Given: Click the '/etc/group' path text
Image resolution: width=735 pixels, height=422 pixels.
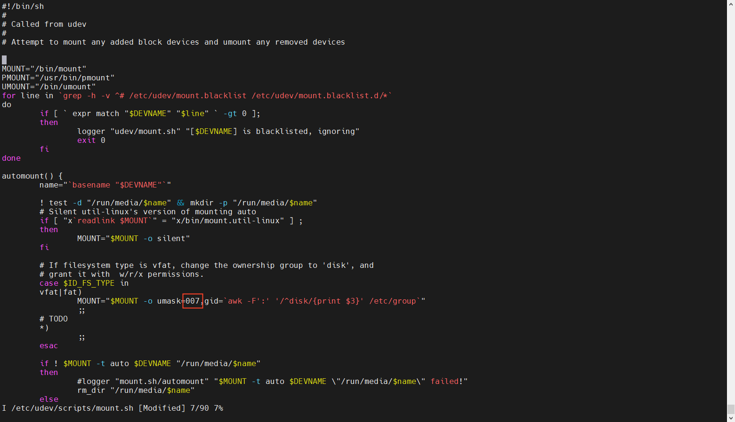Looking at the screenshot, I should click(x=393, y=301).
